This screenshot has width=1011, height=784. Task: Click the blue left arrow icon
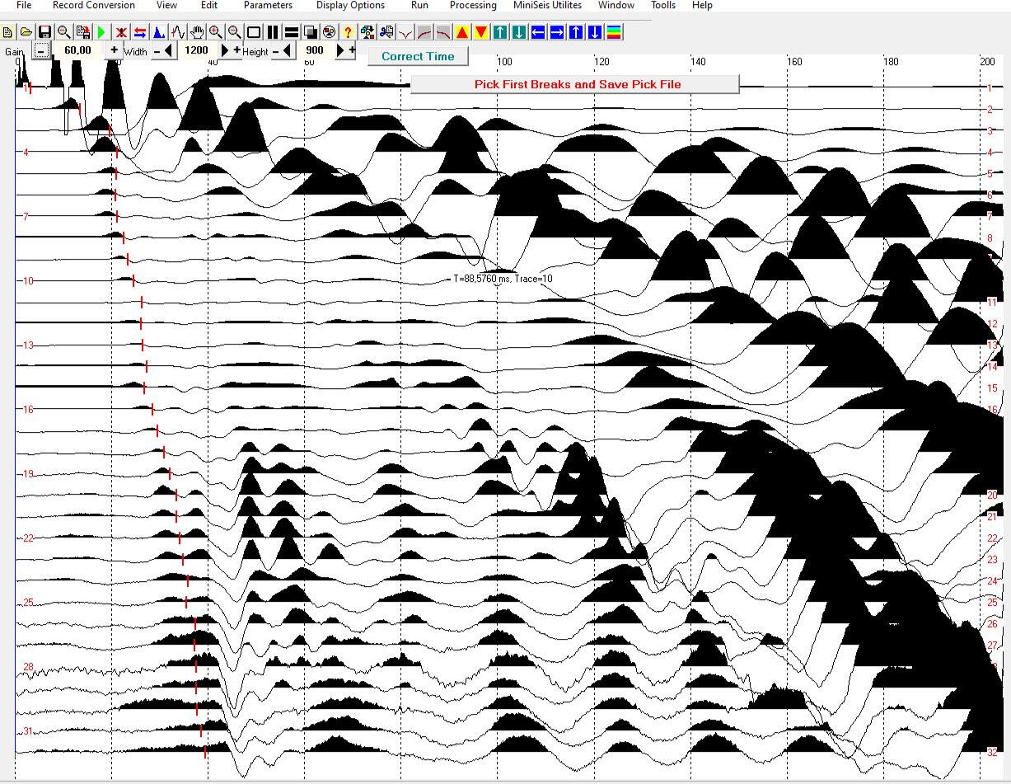538,32
